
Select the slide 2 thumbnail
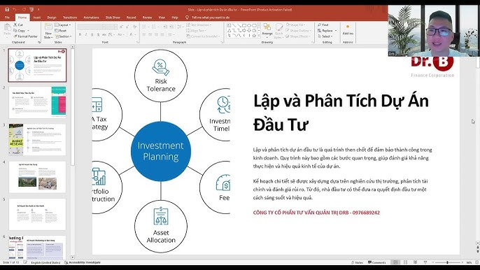[37, 102]
